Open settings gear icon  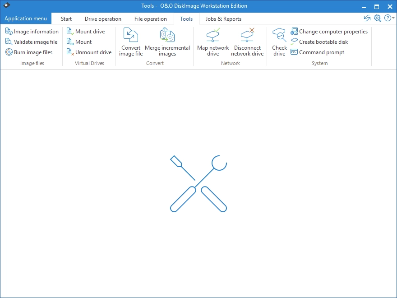(x=378, y=18)
